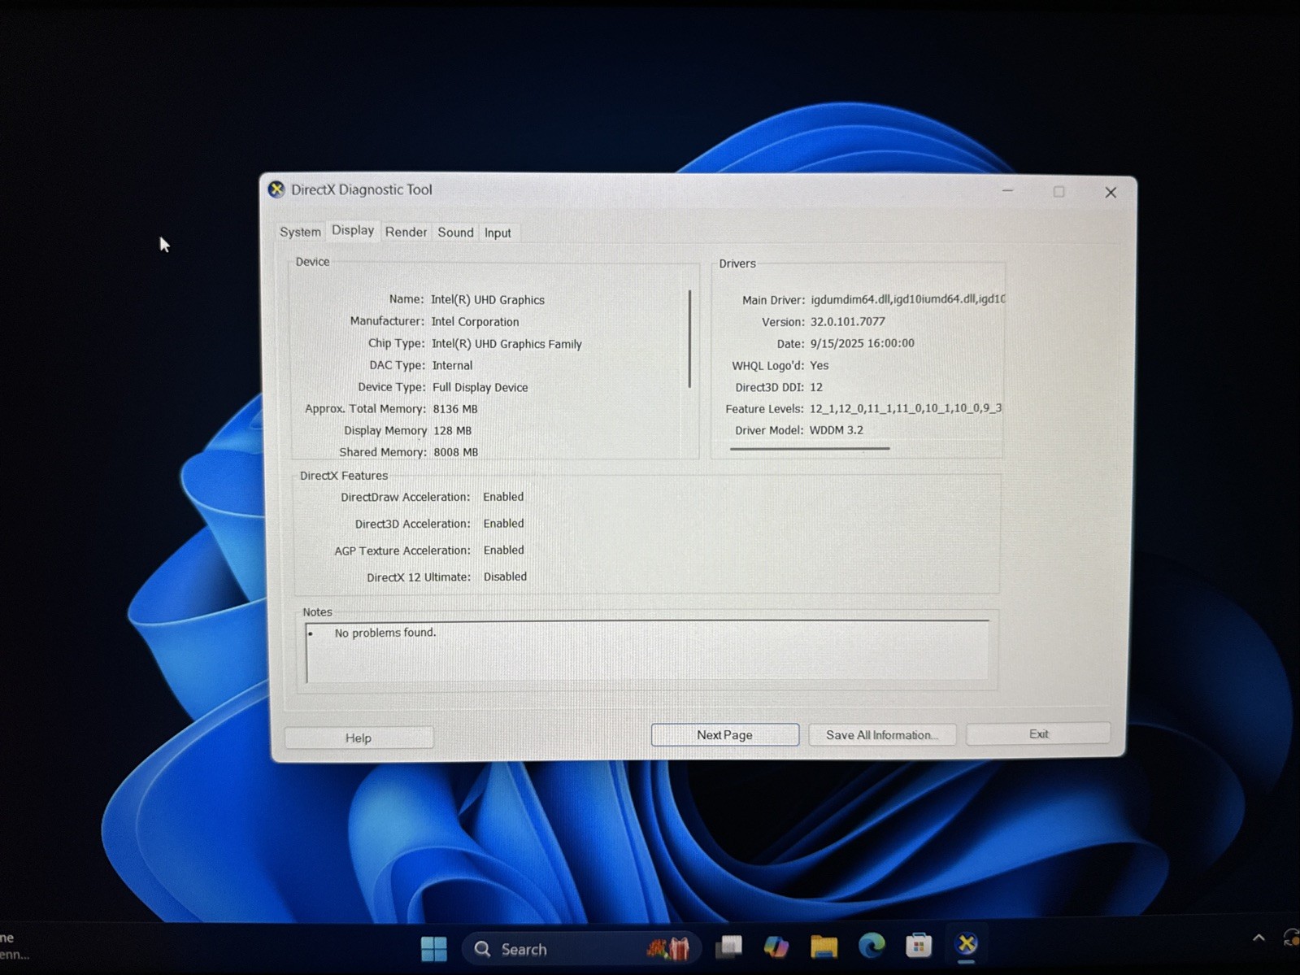Viewport: 1300px width, 975px height.
Task: Open Microsoft Edge browser in taskbar
Action: tap(872, 946)
